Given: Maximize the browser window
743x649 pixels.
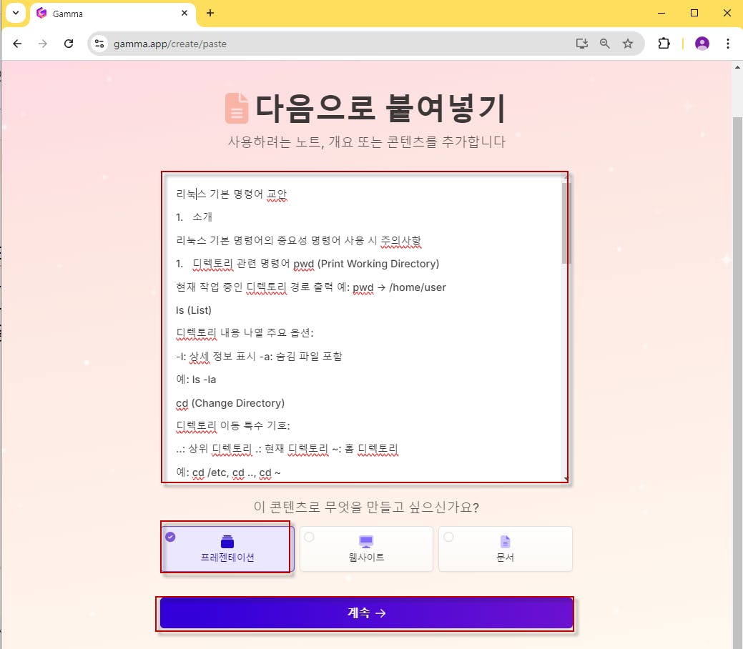Looking at the screenshot, I should tap(694, 14).
